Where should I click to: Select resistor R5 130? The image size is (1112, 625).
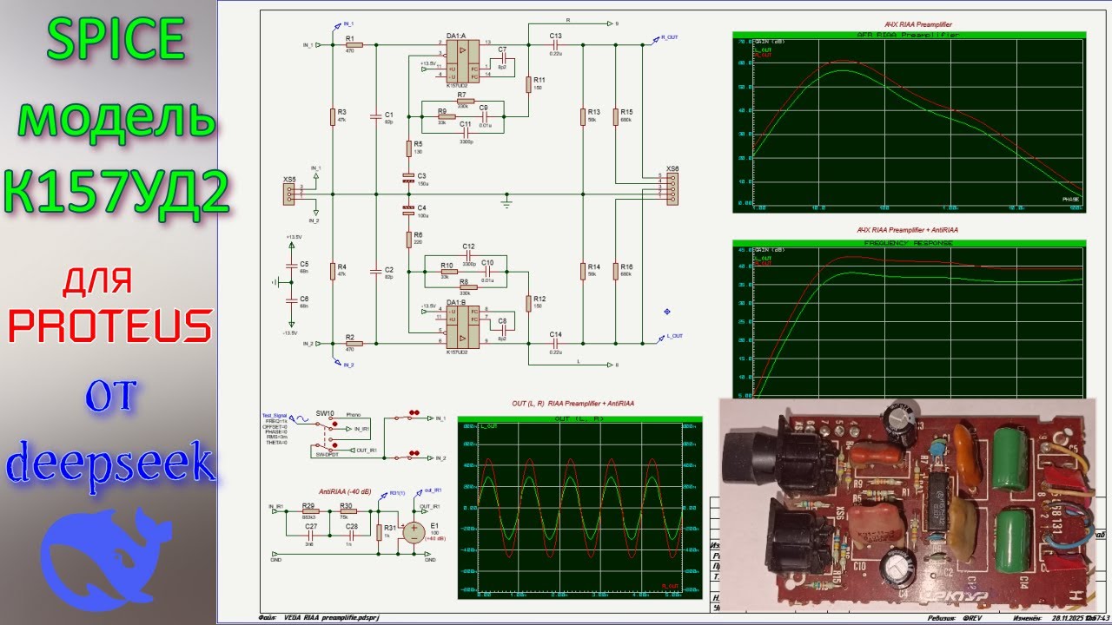408,148
